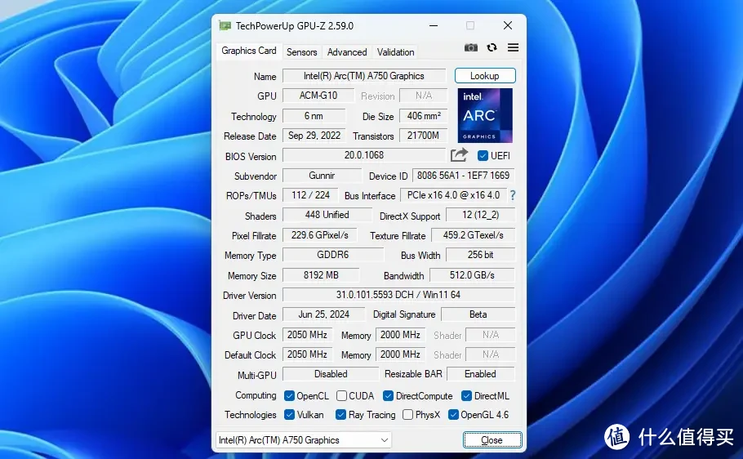The height and width of the screenshot is (459, 743).
Task: Click the refresh icon in GPU-Z
Action: pos(492,47)
